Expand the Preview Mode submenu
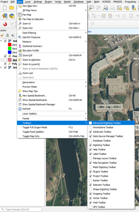 [x=52, y=87]
